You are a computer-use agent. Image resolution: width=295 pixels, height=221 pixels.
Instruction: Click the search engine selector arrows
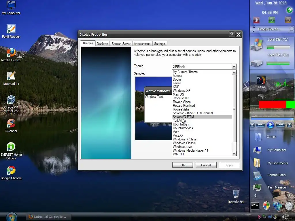point(254,29)
